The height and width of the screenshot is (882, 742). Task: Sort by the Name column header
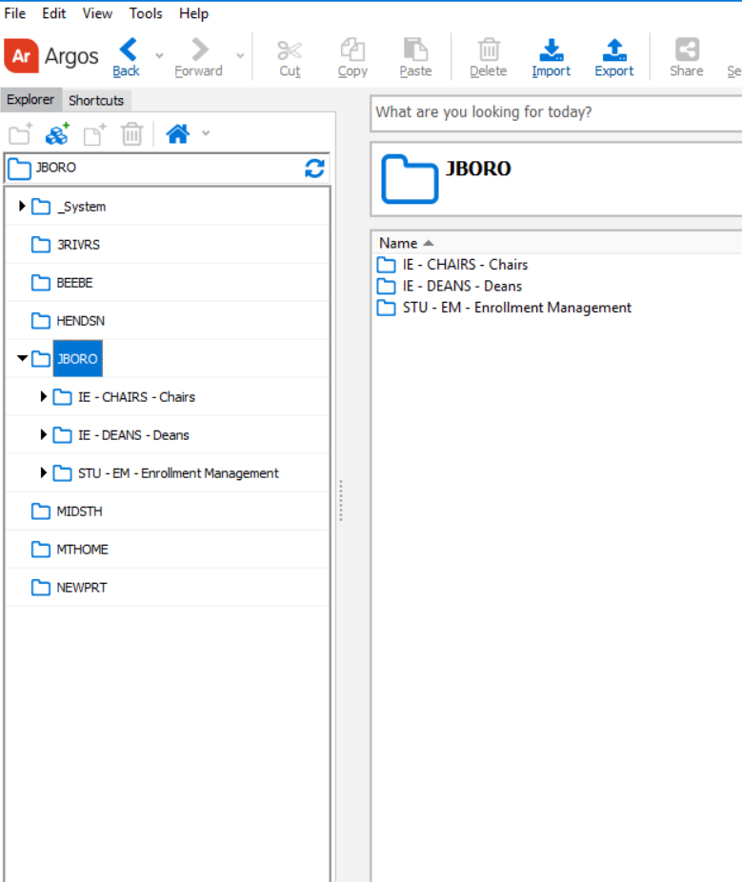pyautogui.click(x=398, y=243)
